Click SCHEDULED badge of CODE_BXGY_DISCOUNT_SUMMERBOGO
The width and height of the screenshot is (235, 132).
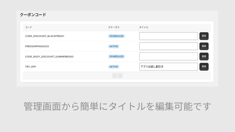click(x=116, y=56)
